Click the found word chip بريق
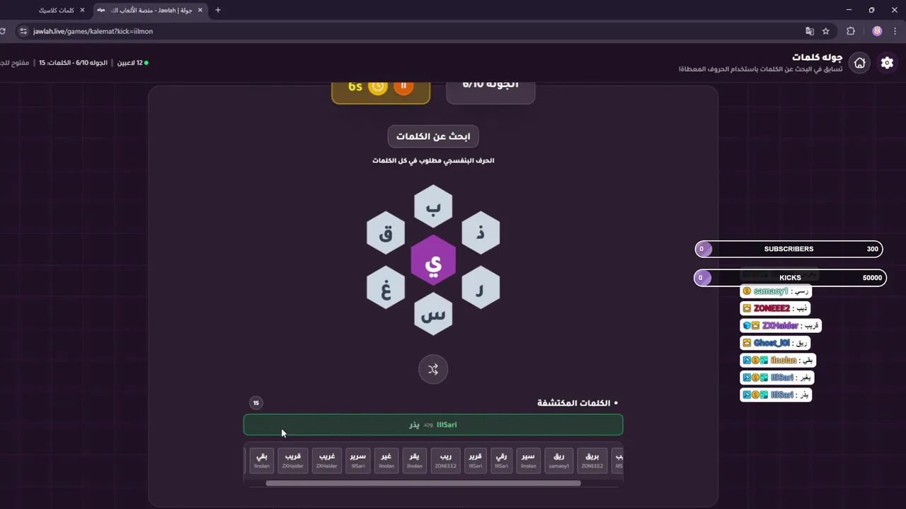This screenshot has width=906, height=509. coord(592,460)
